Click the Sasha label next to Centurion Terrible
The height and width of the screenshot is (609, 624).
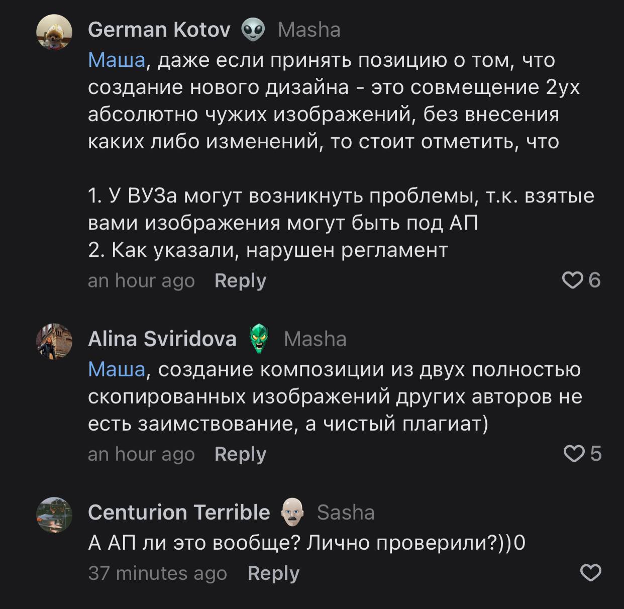click(x=346, y=513)
